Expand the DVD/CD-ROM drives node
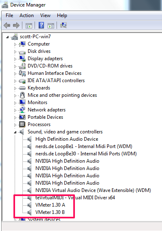This screenshot has width=162, height=231. coord(15,66)
